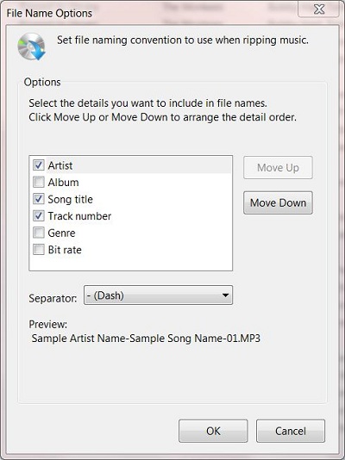Click the grayed Move Up button
Image resolution: width=345 pixels, height=460 pixels.
pyautogui.click(x=278, y=167)
